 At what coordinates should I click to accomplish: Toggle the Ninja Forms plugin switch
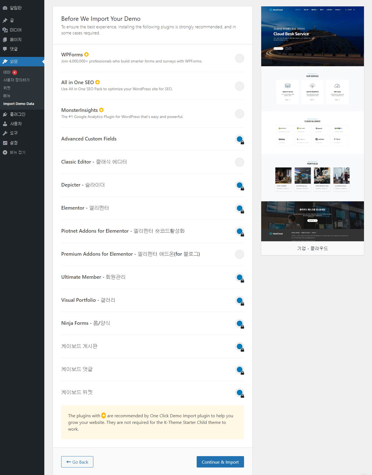tap(240, 323)
